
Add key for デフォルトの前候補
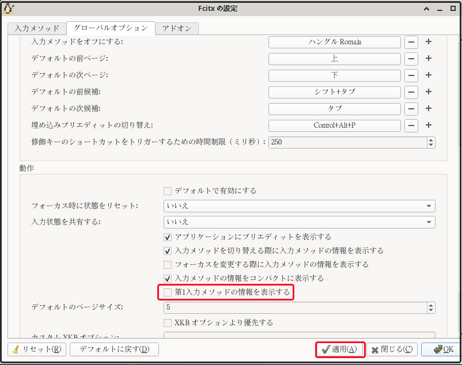click(429, 92)
